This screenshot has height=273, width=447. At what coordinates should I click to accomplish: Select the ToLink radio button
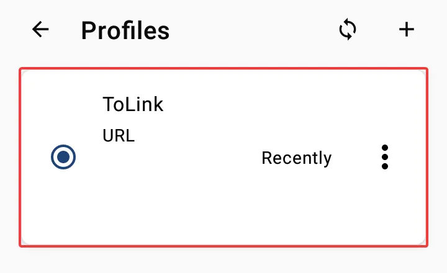click(x=63, y=158)
